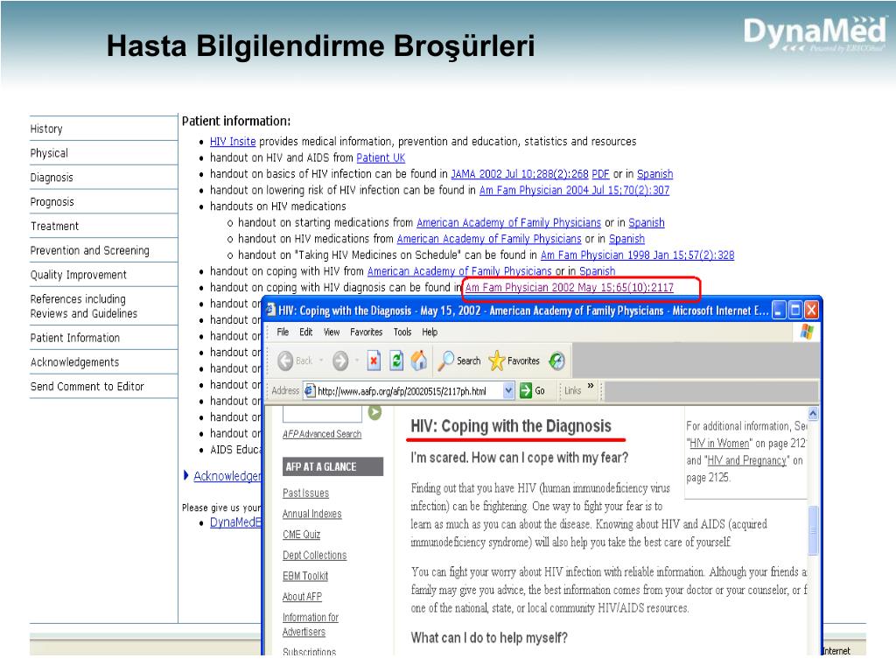Image resolution: width=896 pixels, height=672 pixels.
Task: Refresh the page with the green arrows icon
Action: (x=396, y=360)
